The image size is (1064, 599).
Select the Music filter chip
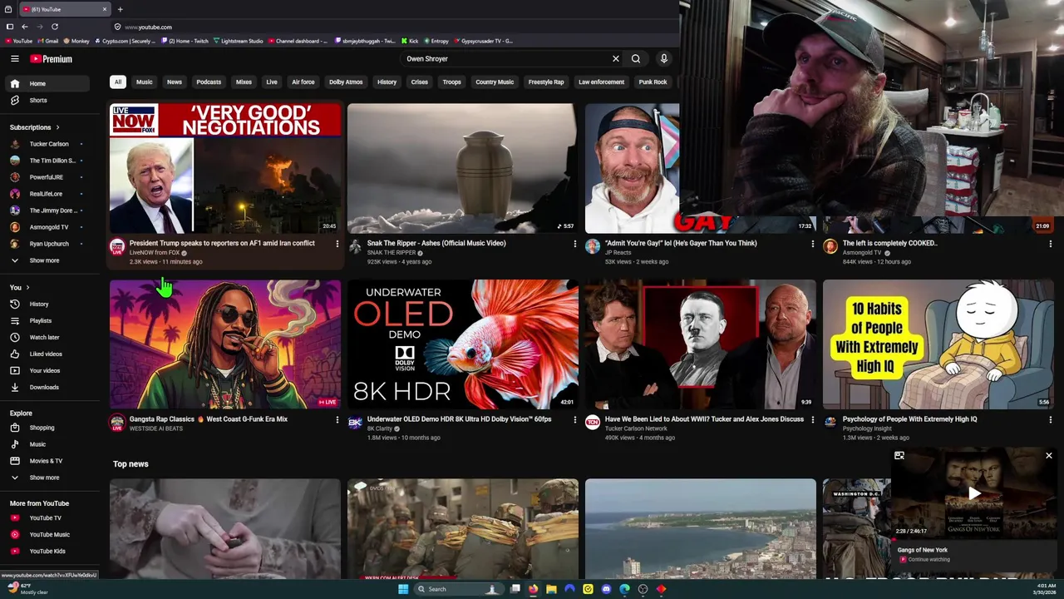[x=144, y=82]
